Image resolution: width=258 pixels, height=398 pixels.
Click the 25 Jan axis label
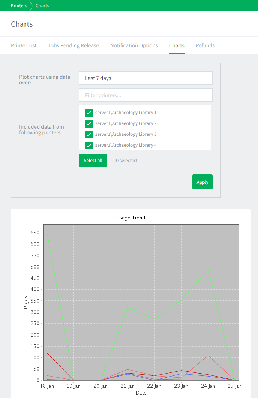coord(235,386)
